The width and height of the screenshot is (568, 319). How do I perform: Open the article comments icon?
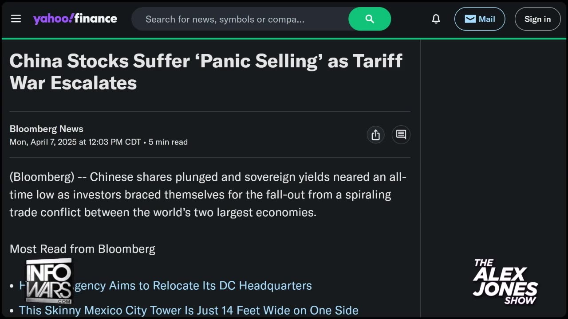coord(401,135)
